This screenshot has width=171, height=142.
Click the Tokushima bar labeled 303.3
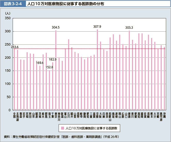(129, 70)
